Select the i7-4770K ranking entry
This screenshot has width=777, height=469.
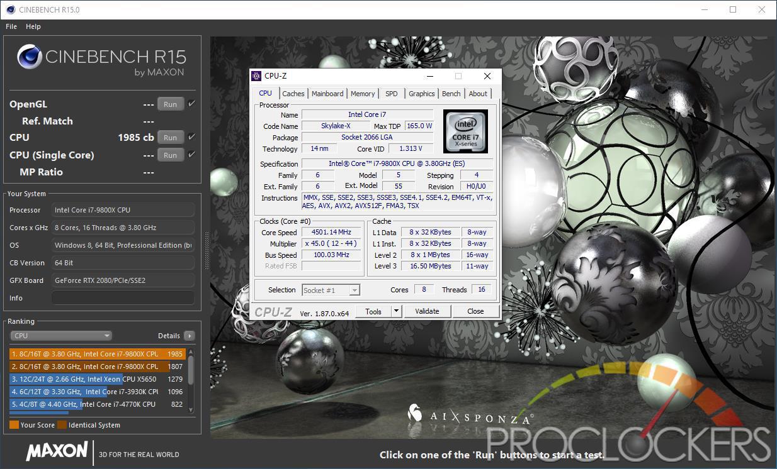click(97, 404)
